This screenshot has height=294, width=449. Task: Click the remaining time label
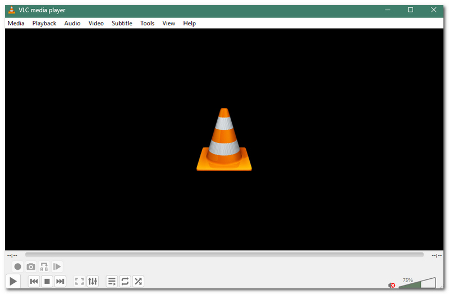click(437, 255)
